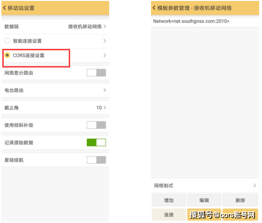The image size is (262, 223).
Task: Select the 智能连接设置 radio button
Action: [7, 41]
